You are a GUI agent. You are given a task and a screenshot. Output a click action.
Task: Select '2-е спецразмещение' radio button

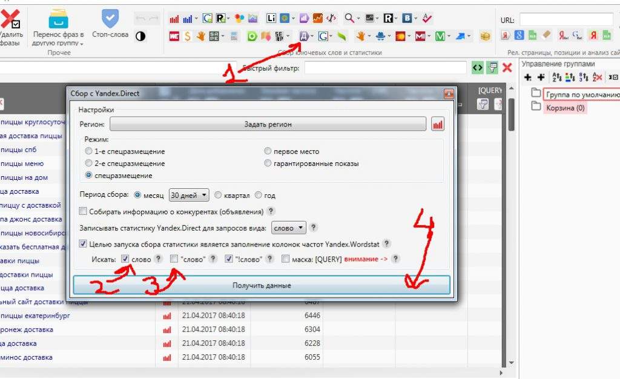[x=88, y=163]
